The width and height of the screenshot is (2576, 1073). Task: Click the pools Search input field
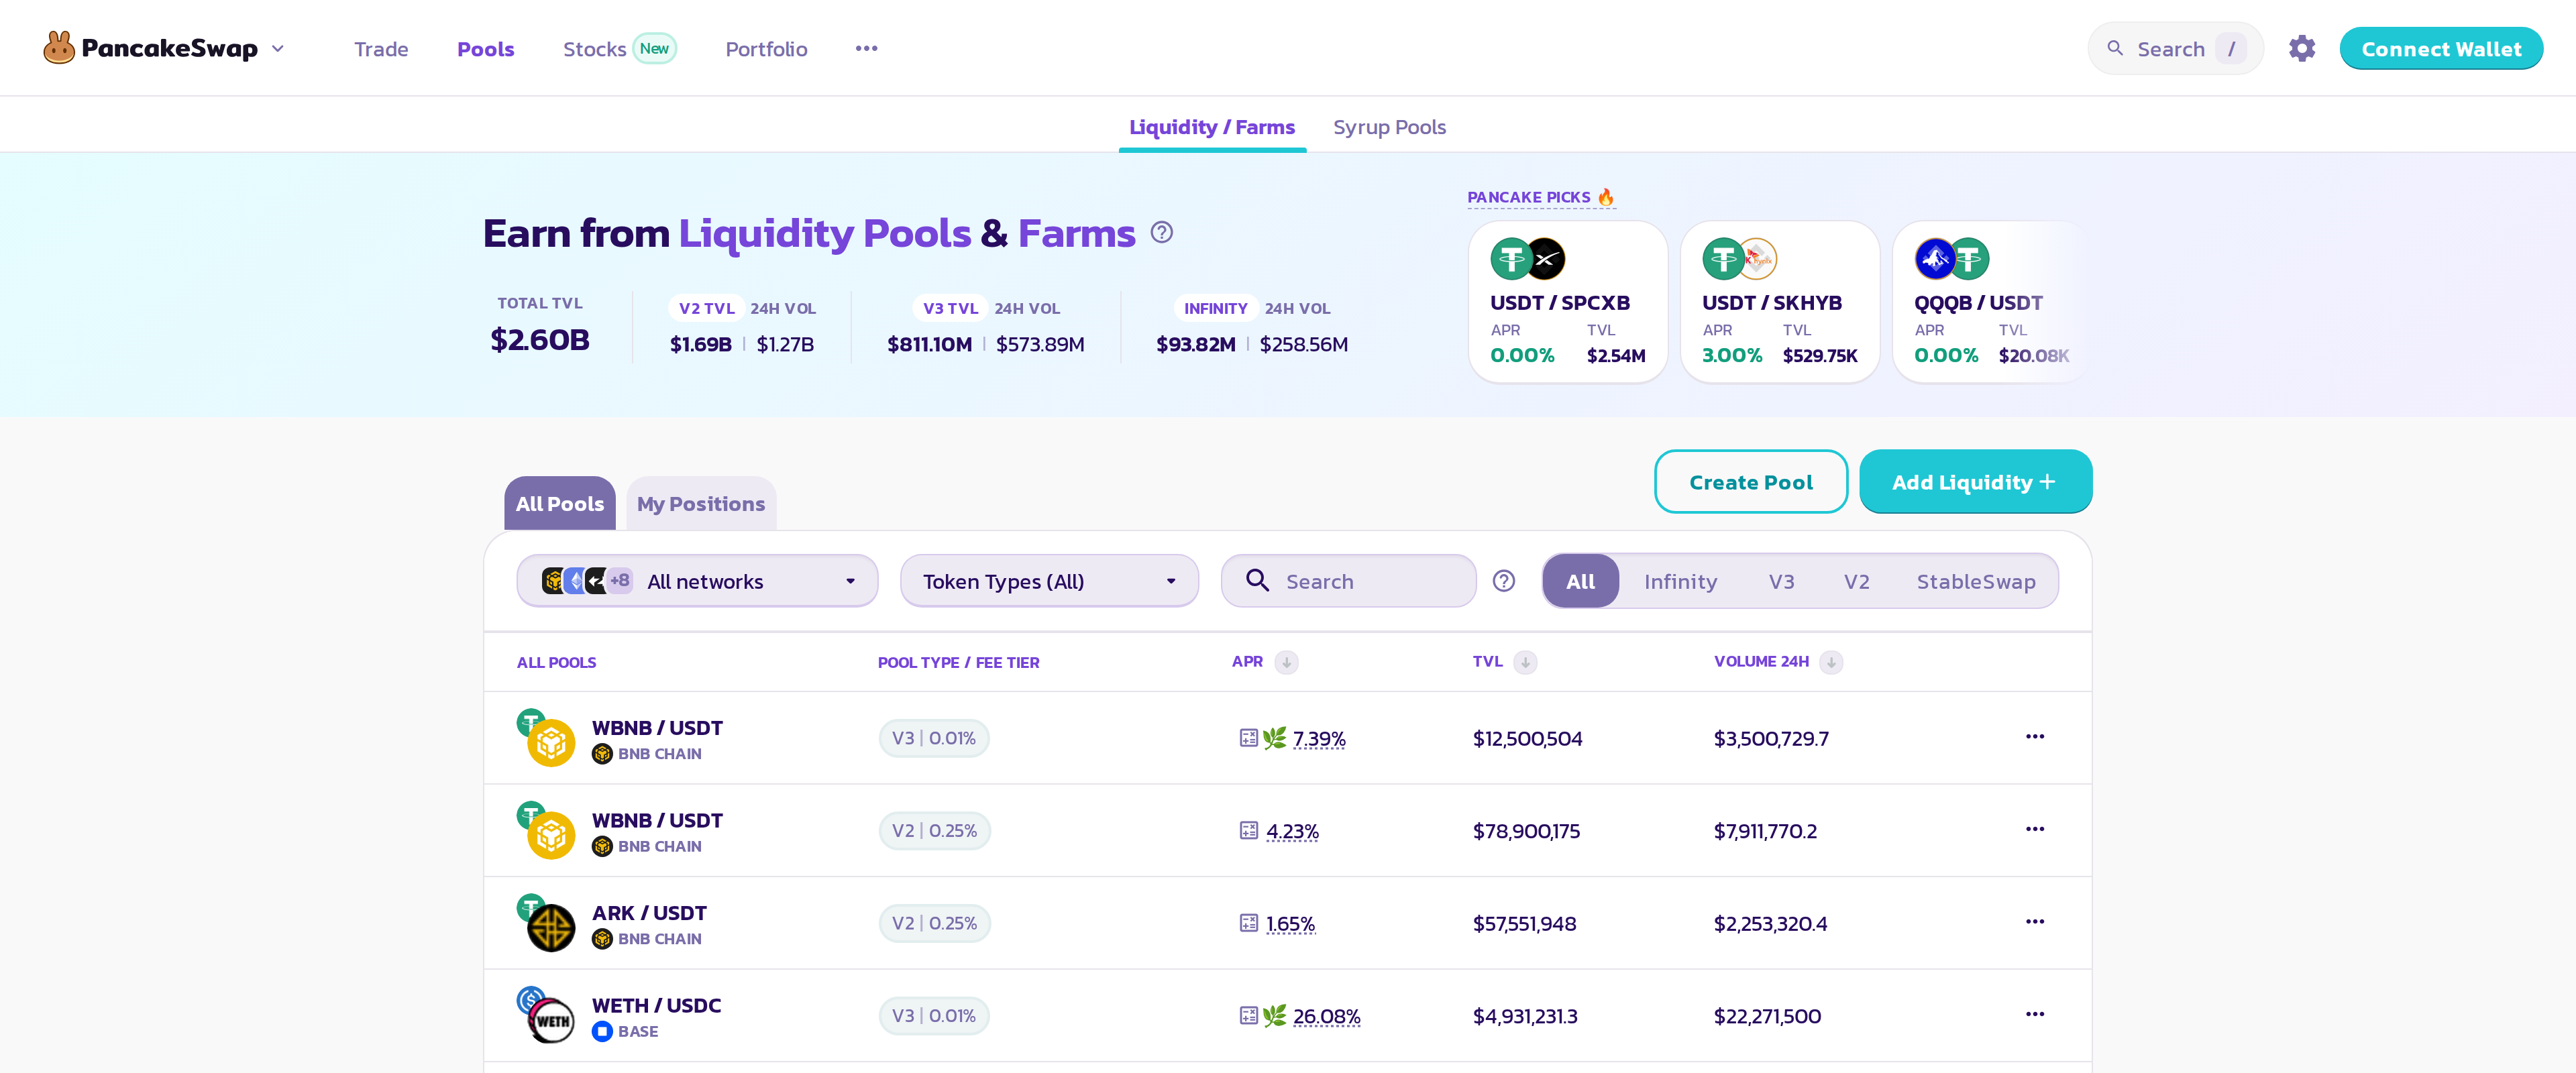1348,581
